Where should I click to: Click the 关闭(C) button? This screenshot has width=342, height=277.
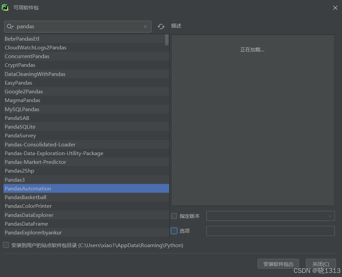321,264
